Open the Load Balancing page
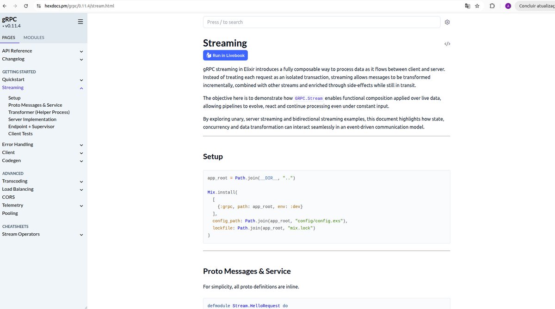555x309 pixels. point(18,189)
